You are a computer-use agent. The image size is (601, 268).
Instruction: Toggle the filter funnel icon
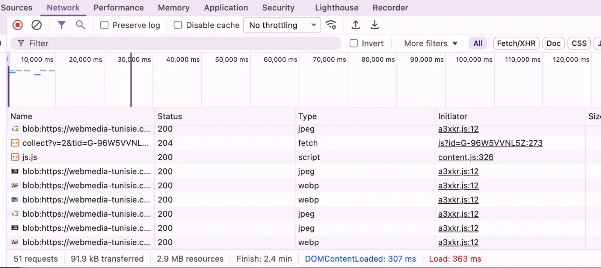click(61, 25)
